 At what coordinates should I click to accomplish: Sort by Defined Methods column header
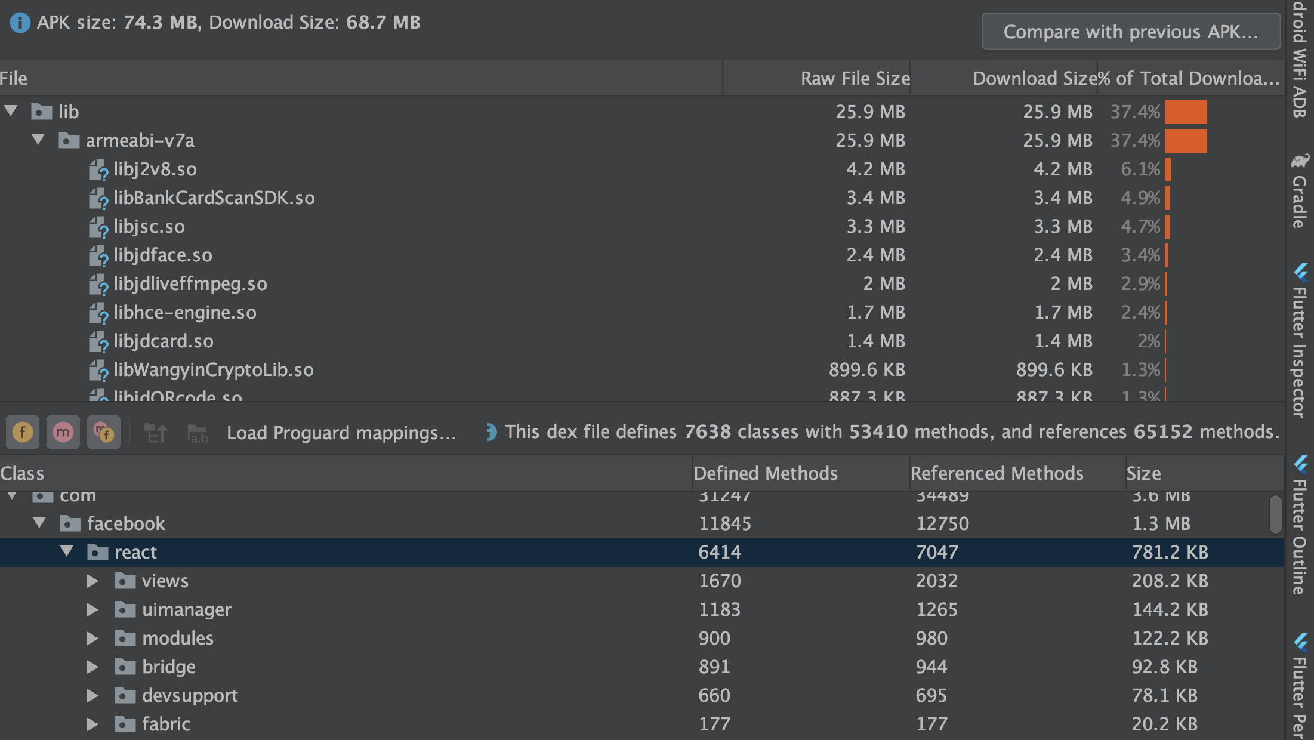765,473
